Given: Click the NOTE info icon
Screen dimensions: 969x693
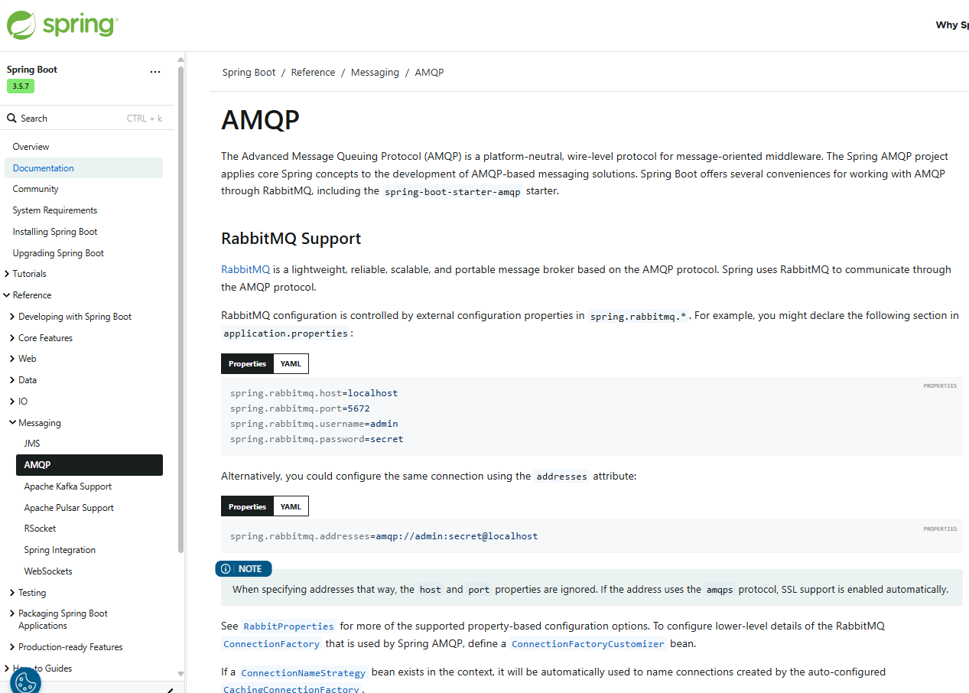Looking at the screenshot, I should (x=226, y=569).
